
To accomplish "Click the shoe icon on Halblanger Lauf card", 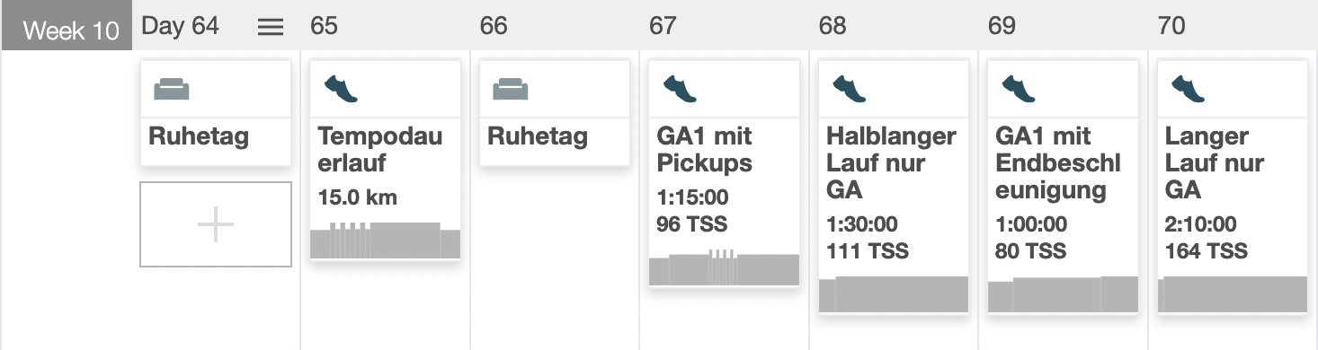I will click(x=850, y=89).
